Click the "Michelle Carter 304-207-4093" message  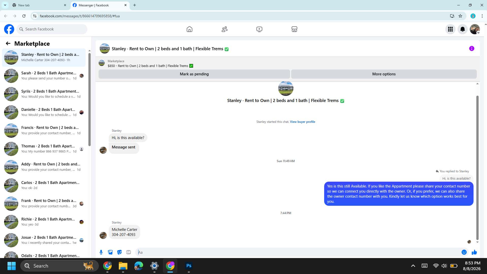[x=124, y=232]
